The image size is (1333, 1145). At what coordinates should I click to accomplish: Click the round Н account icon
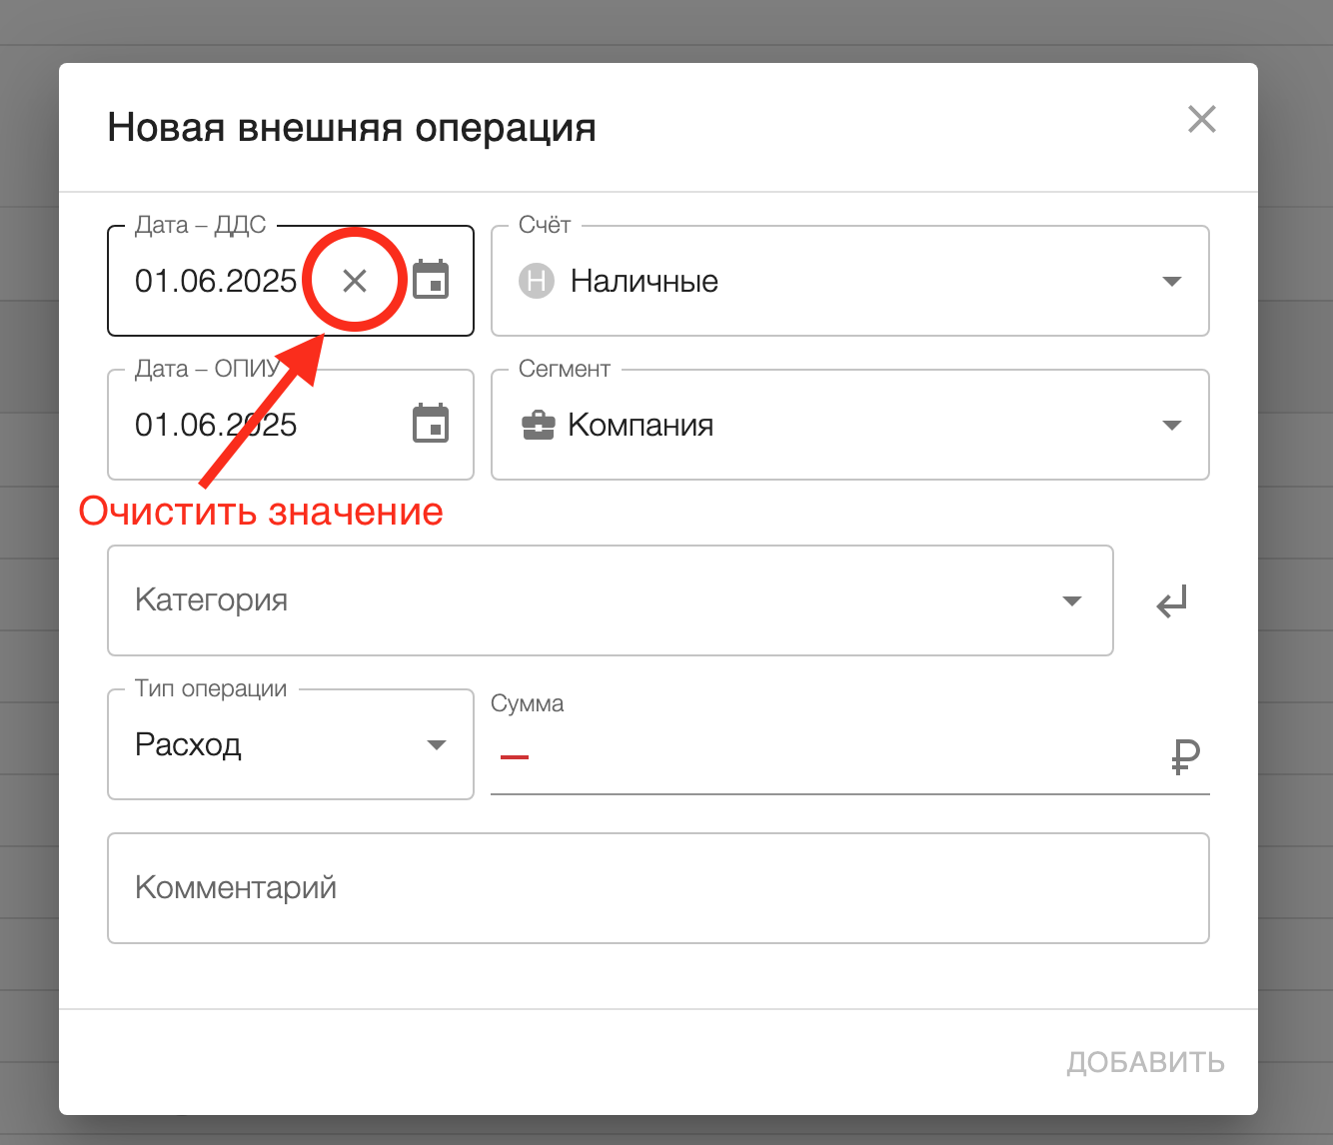click(537, 281)
